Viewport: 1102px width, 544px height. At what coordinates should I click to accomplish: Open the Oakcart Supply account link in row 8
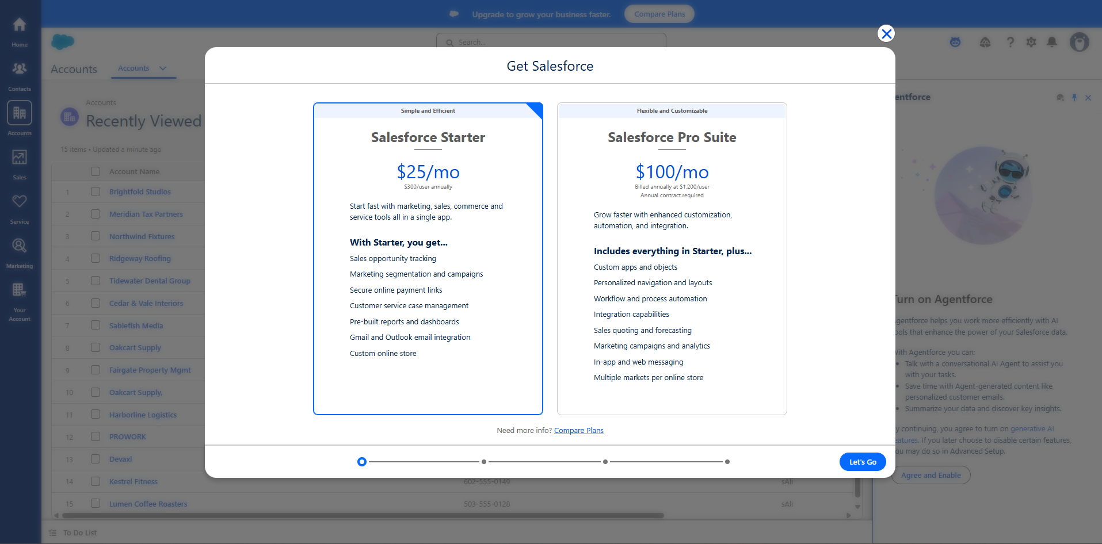click(135, 348)
